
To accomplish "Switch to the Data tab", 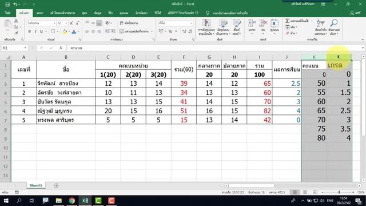I will (x=98, y=13).
